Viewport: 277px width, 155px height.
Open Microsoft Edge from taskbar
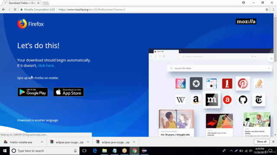(95, 151)
